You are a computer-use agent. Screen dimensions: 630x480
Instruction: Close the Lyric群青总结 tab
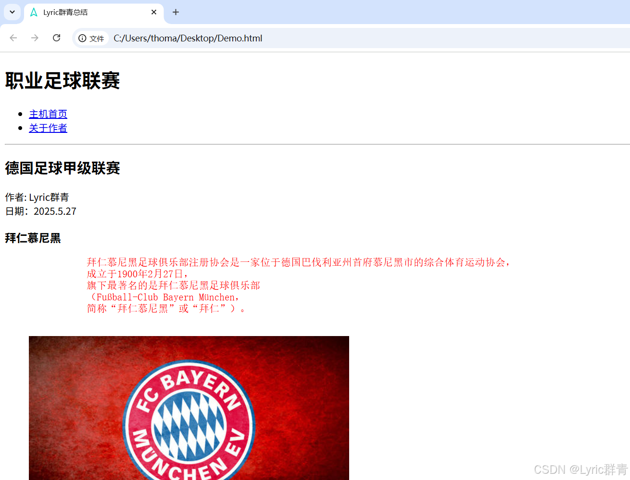tap(154, 12)
